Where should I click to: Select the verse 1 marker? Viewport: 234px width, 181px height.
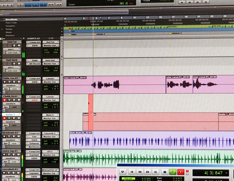click(x=101, y=34)
